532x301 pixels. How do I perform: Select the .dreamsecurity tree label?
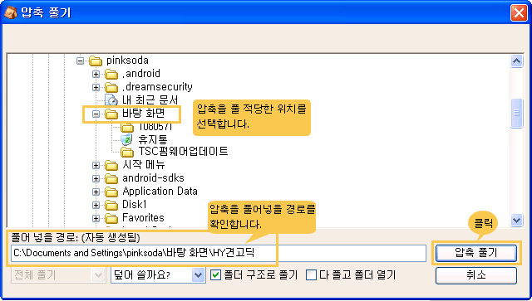pyautogui.click(x=157, y=87)
